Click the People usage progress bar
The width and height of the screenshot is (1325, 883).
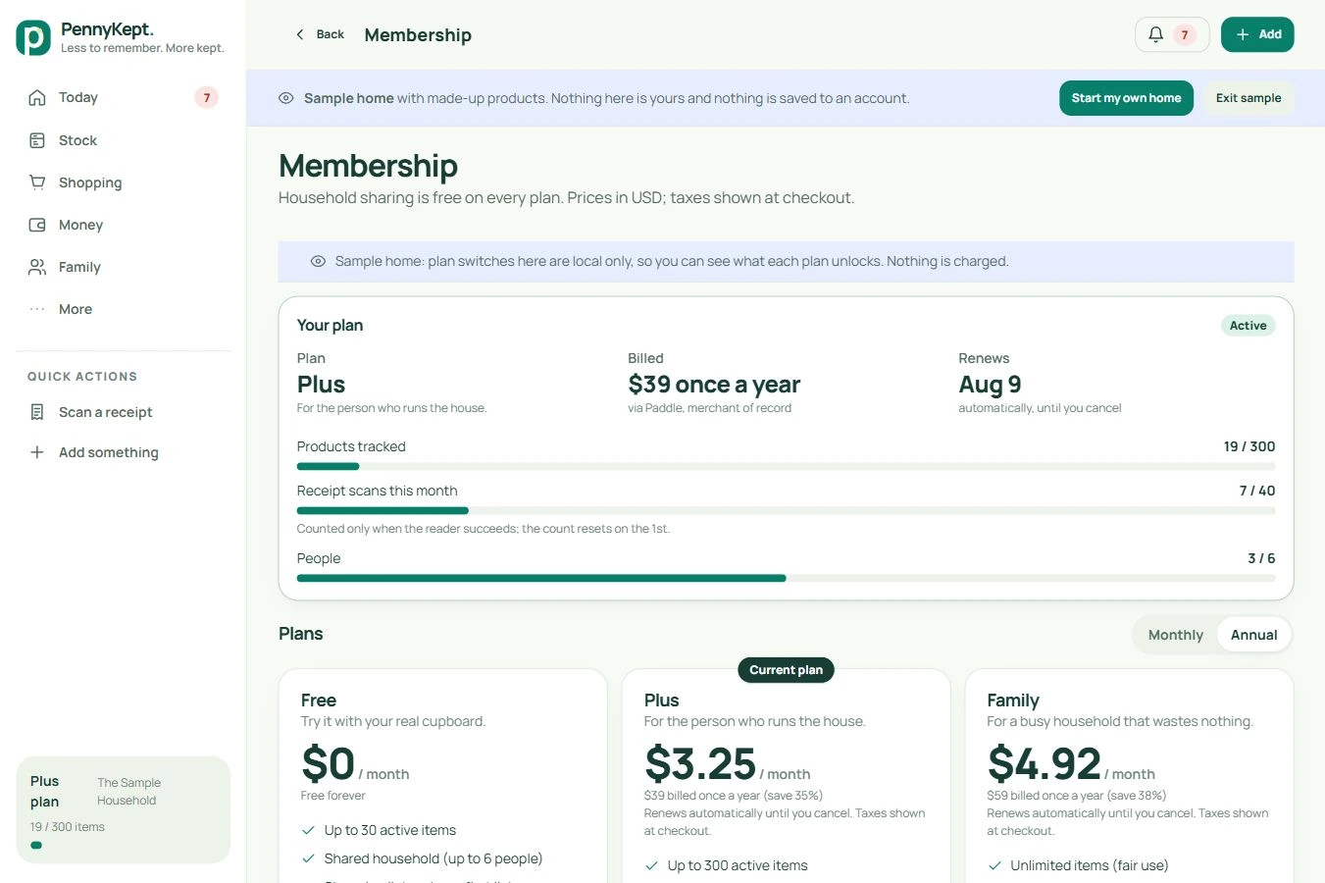pyautogui.click(x=786, y=579)
